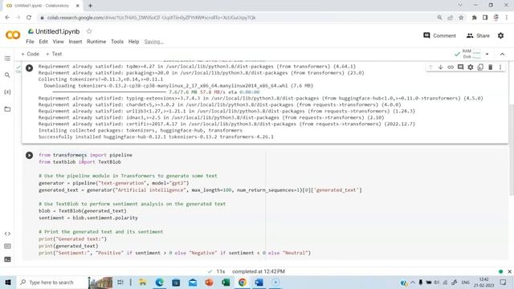Open Windows Start menu
This screenshot has width=514, height=289.
(x=8, y=282)
